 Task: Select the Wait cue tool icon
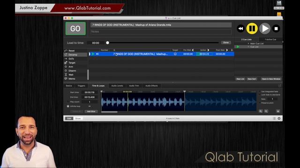tap(66, 75)
